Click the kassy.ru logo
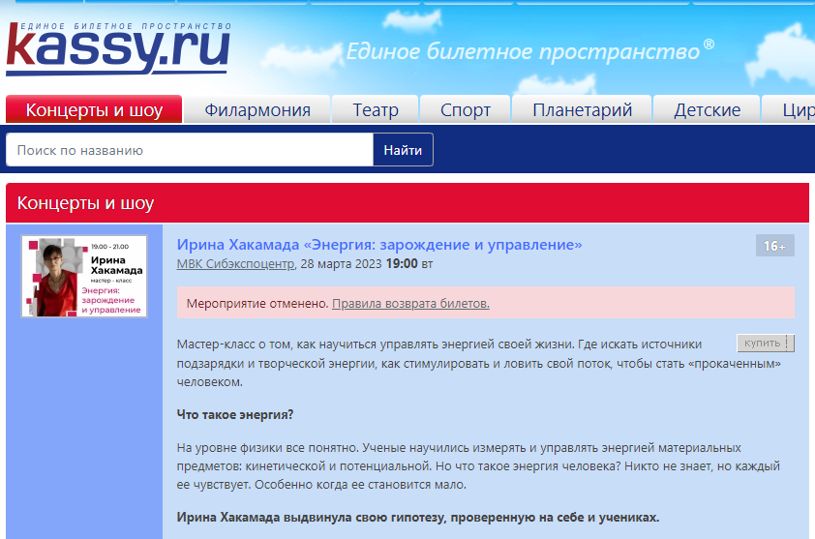The height and width of the screenshot is (539, 815). (x=118, y=46)
